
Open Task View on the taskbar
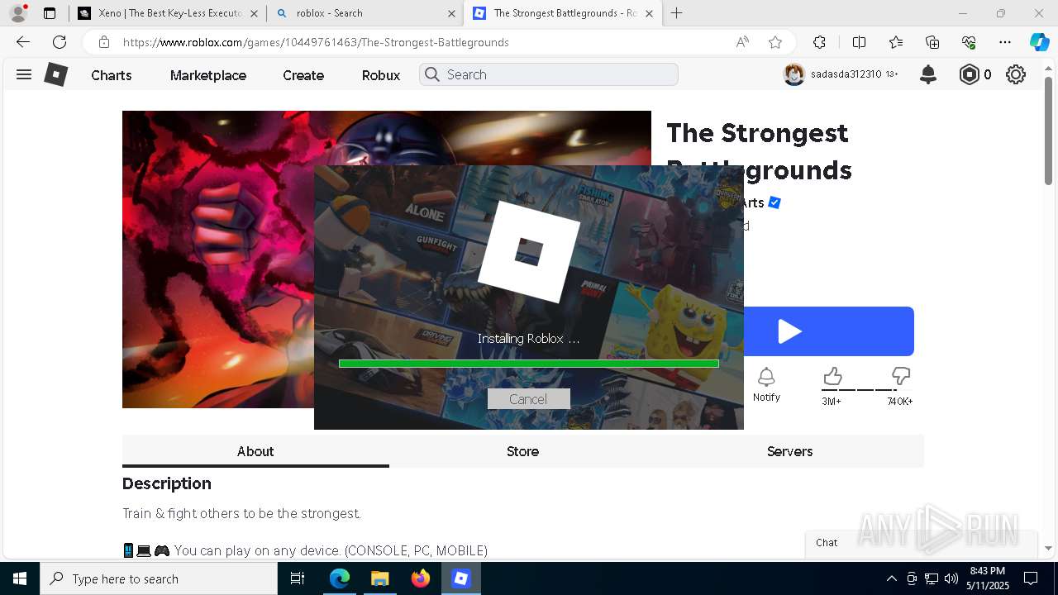(x=298, y=578)
